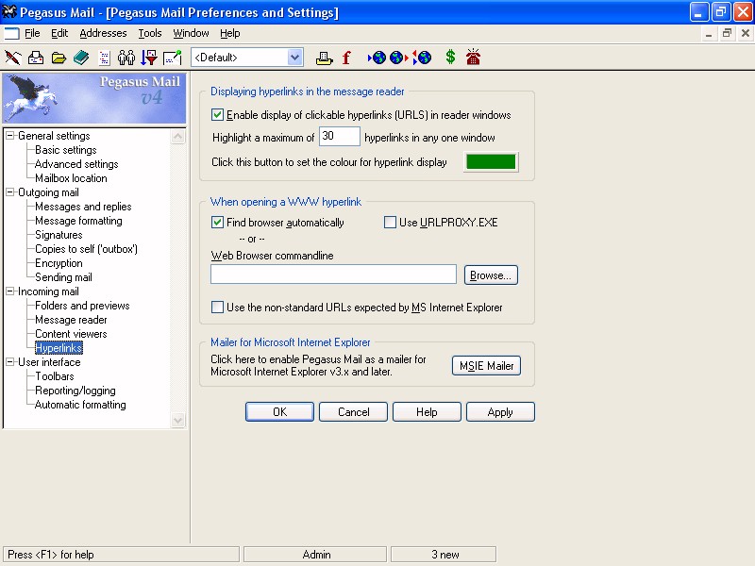Select Copies to self ('outbox') in the tree

point(86,249)
